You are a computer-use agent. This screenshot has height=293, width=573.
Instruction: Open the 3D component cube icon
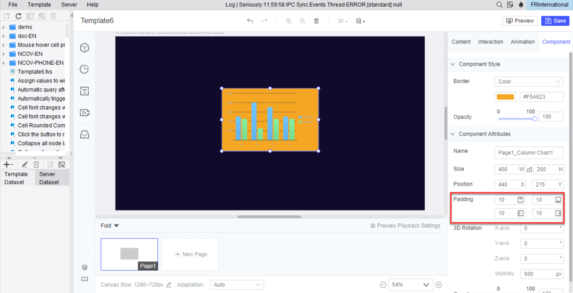[84, 48]
